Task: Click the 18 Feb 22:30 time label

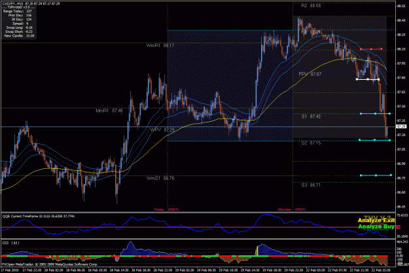Action: coord(162,270)
